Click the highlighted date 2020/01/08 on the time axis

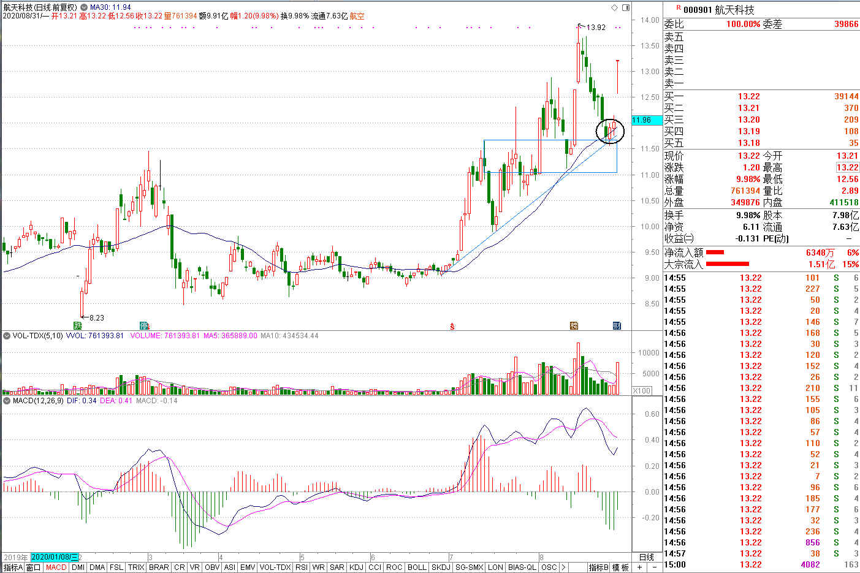pos(55,557)
